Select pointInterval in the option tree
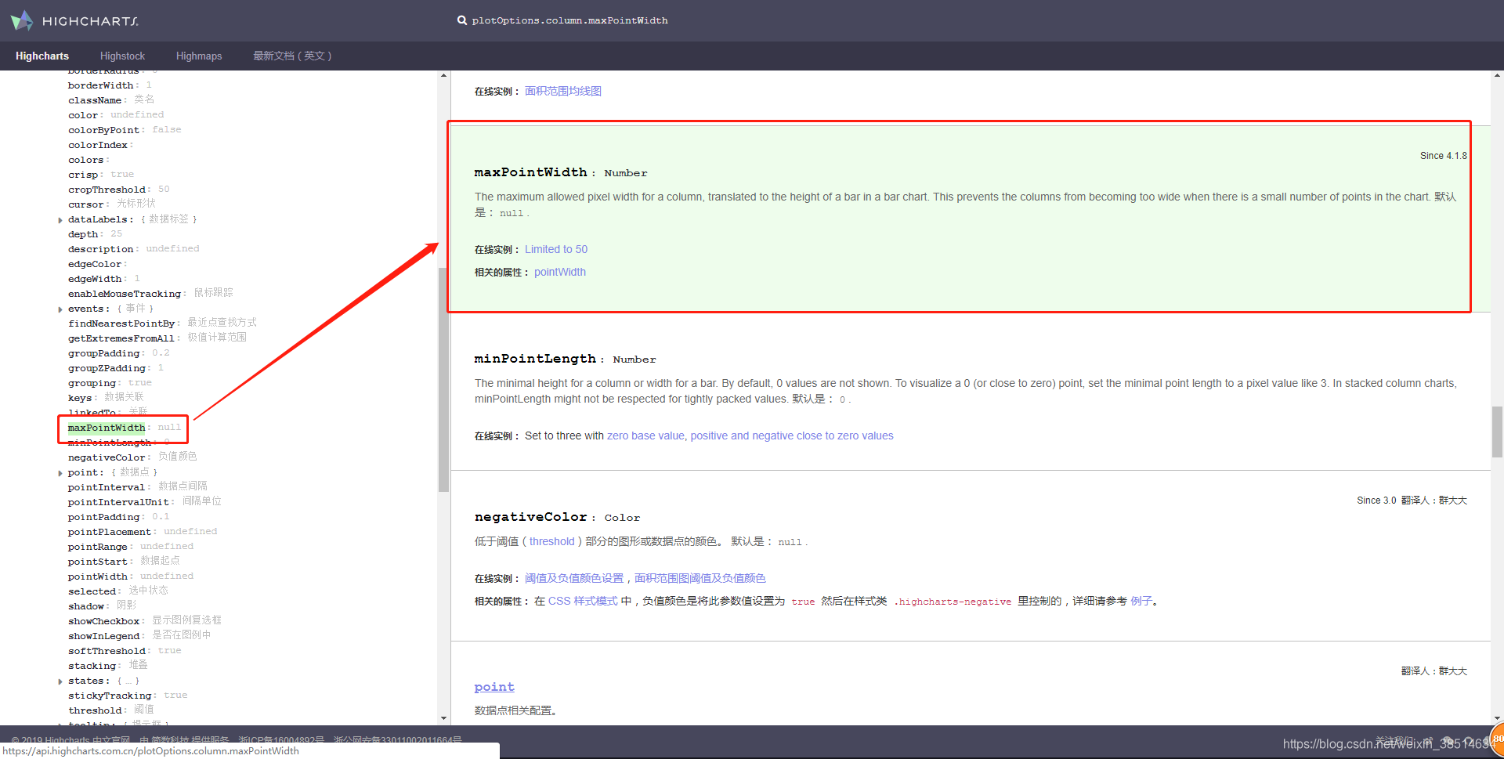The image size is (1504, 759). click(107, 487)
